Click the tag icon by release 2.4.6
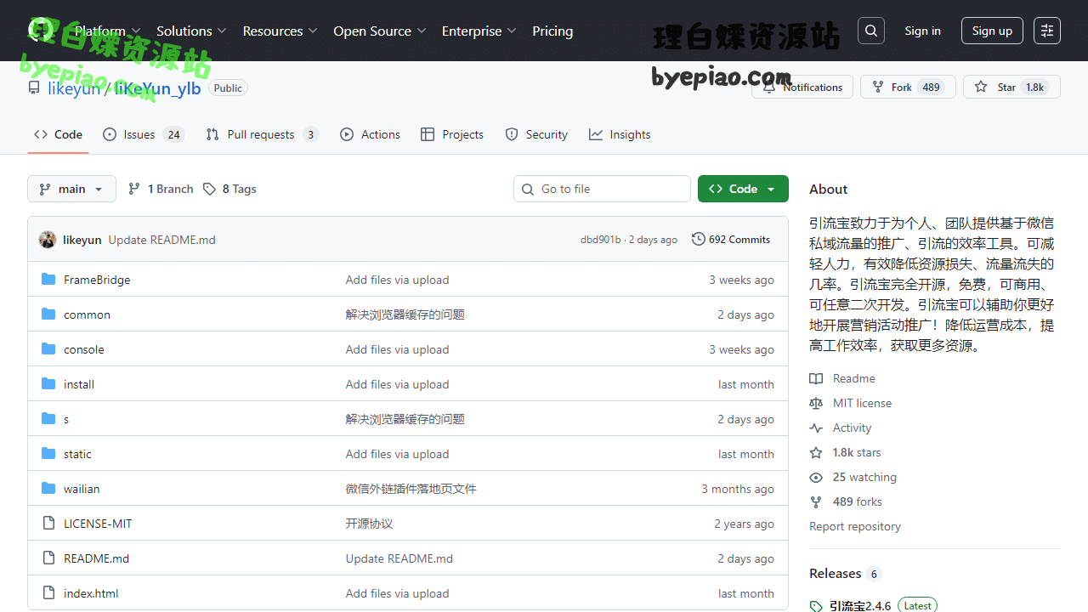This screenshot has height=612, width=1088. [x=816, y=606]
